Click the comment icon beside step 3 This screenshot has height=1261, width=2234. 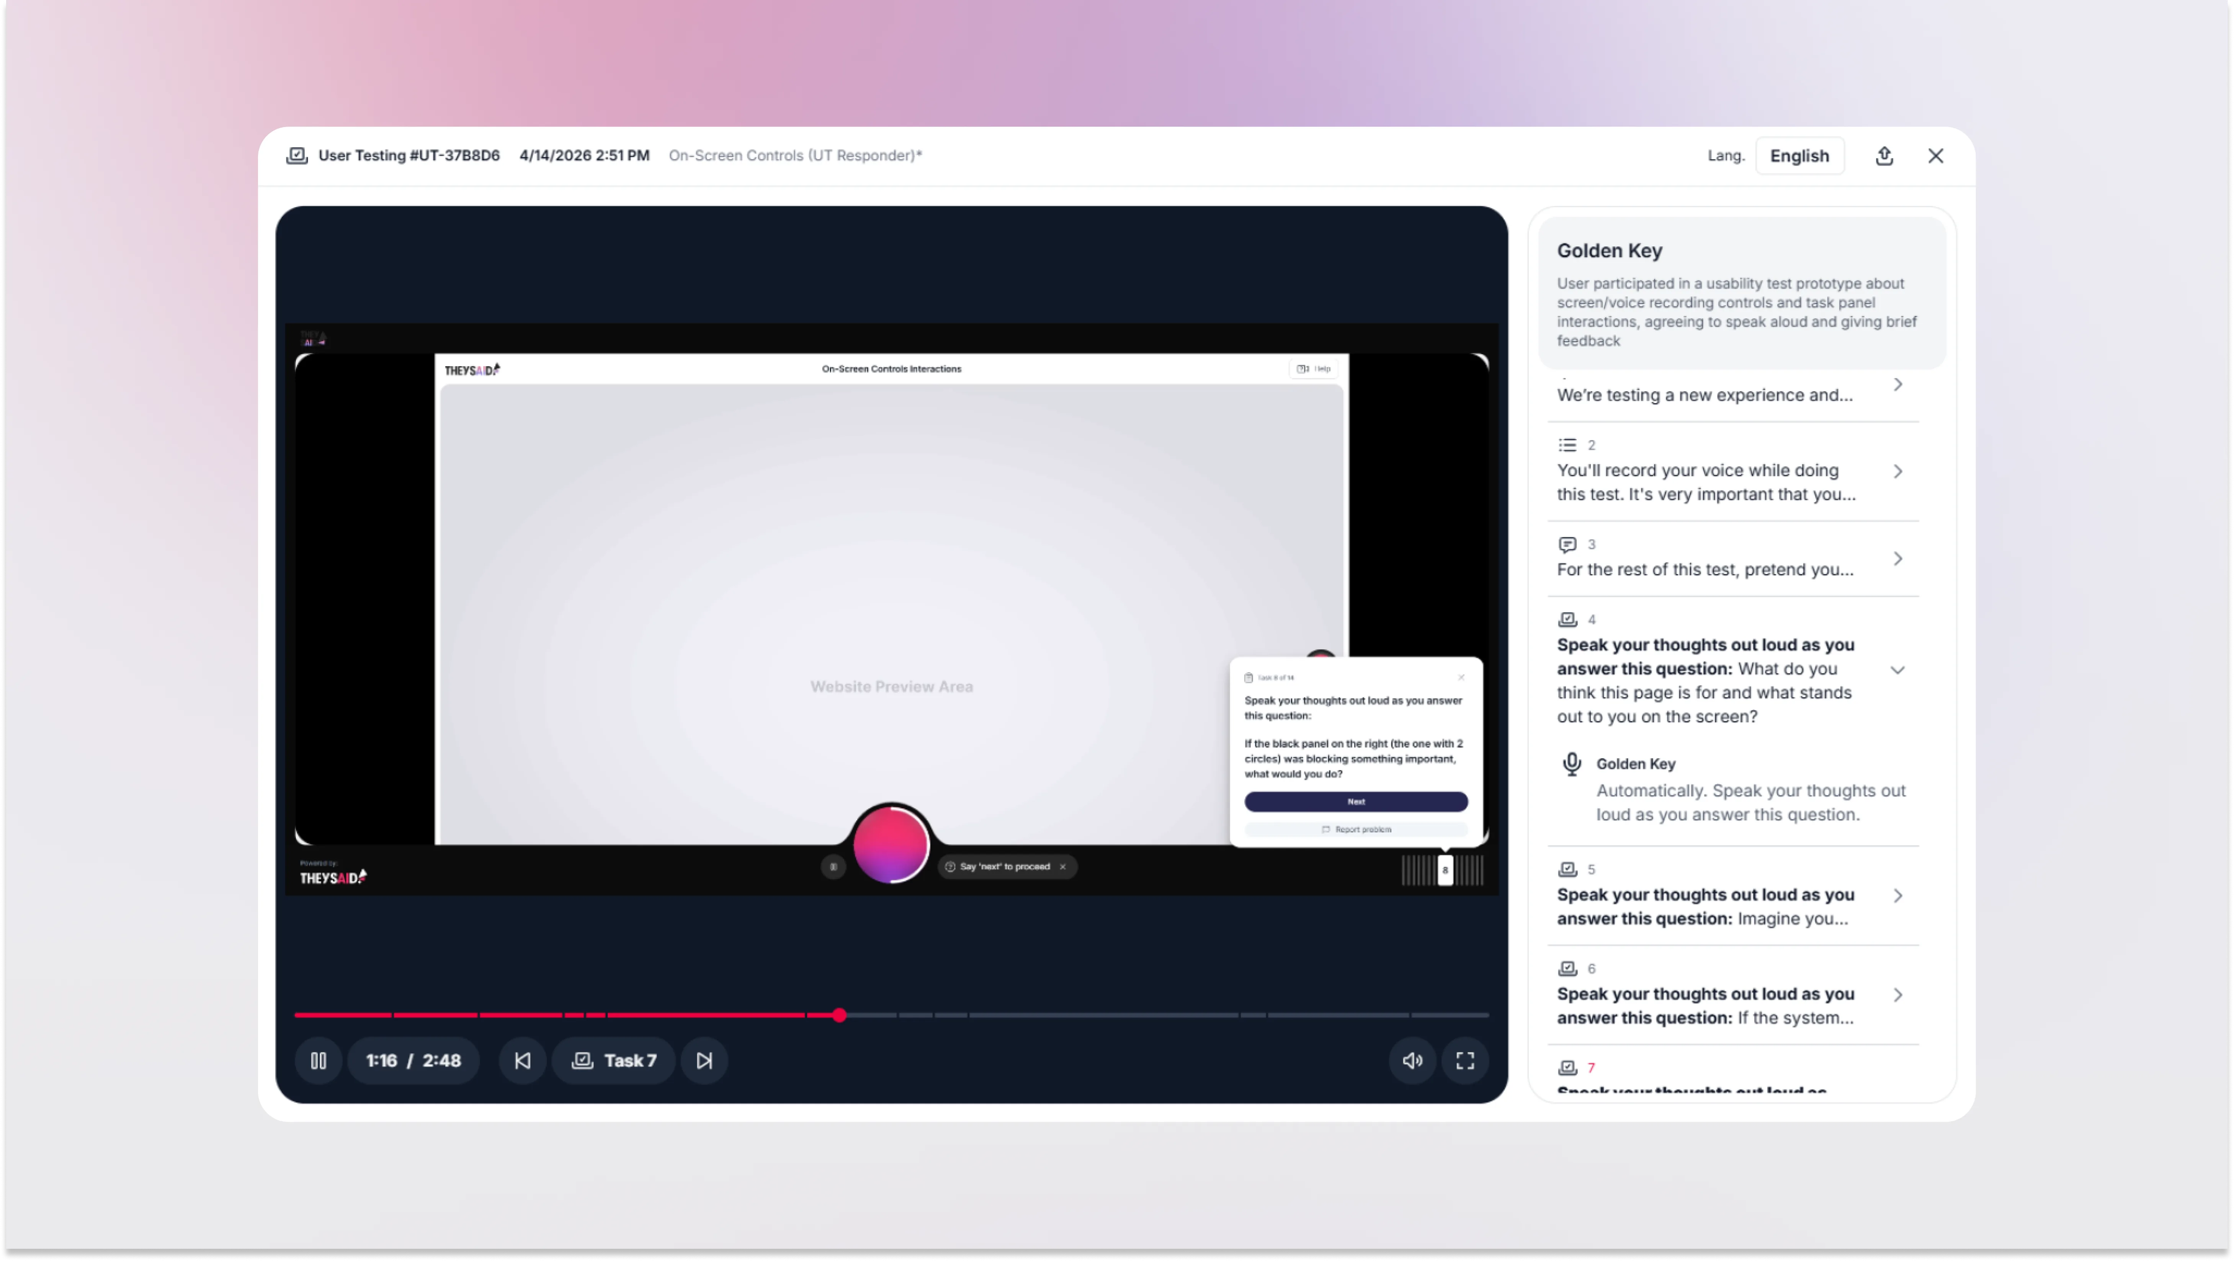pos(1567,544)
